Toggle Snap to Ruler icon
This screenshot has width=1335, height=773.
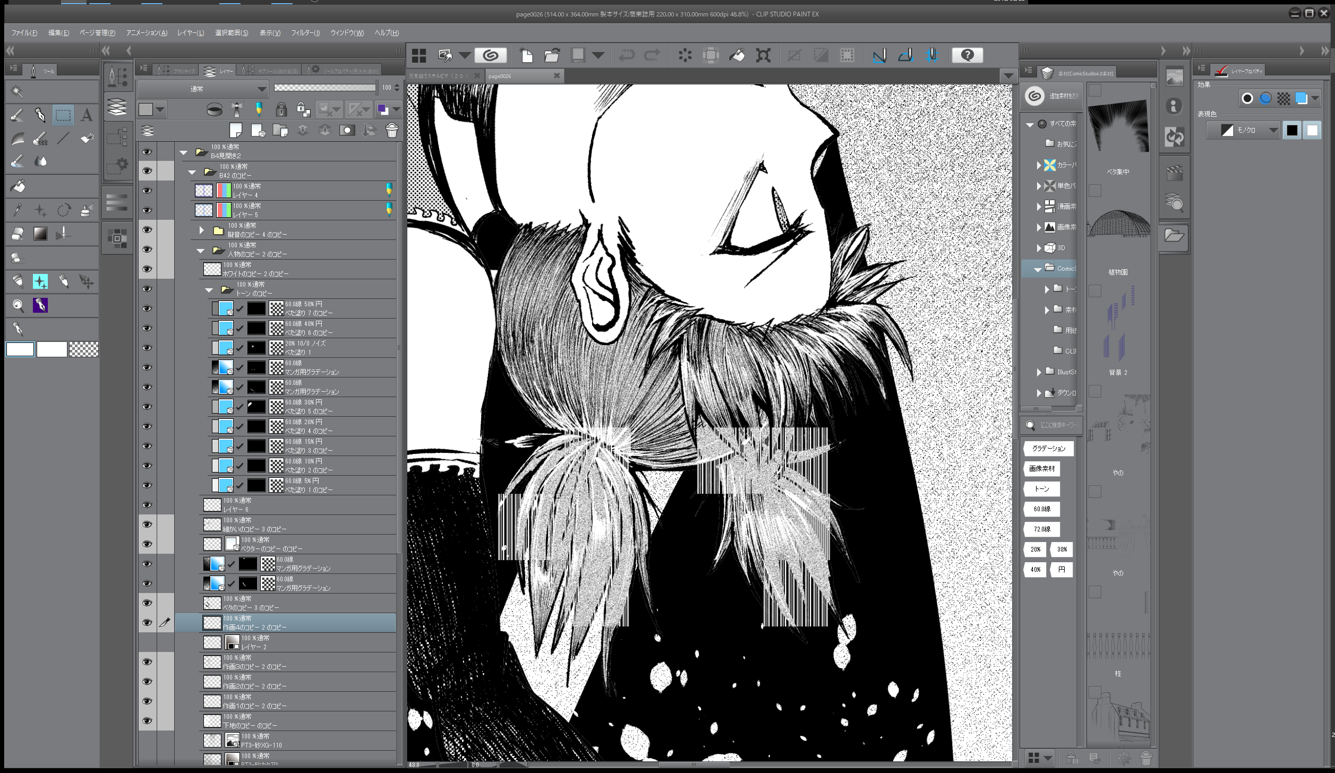[x=879, y=55]
